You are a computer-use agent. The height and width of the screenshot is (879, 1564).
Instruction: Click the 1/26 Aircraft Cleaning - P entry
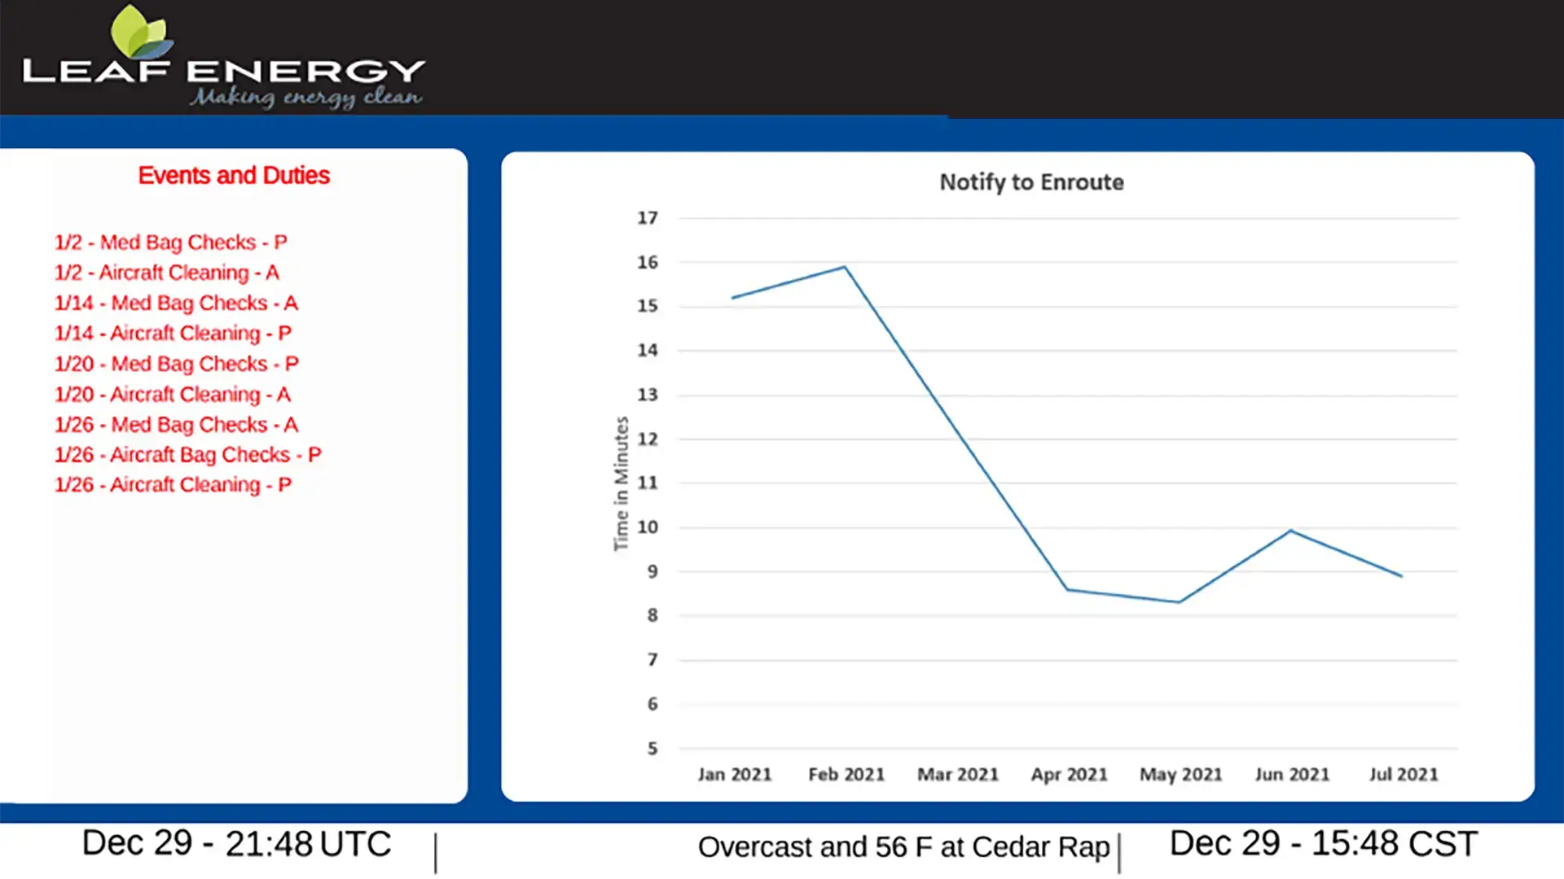point(173,484)
